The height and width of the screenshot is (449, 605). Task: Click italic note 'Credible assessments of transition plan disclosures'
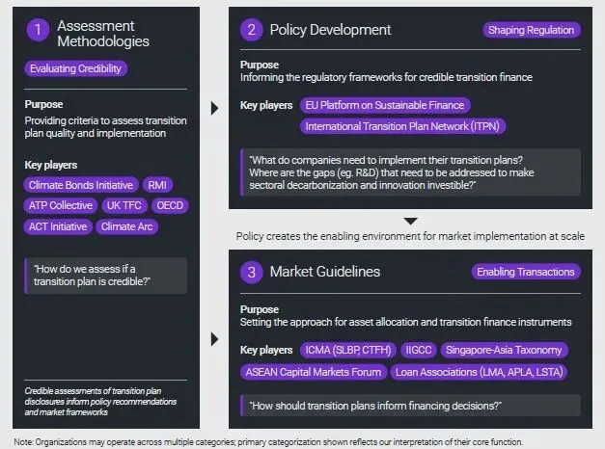click(100, 402)
